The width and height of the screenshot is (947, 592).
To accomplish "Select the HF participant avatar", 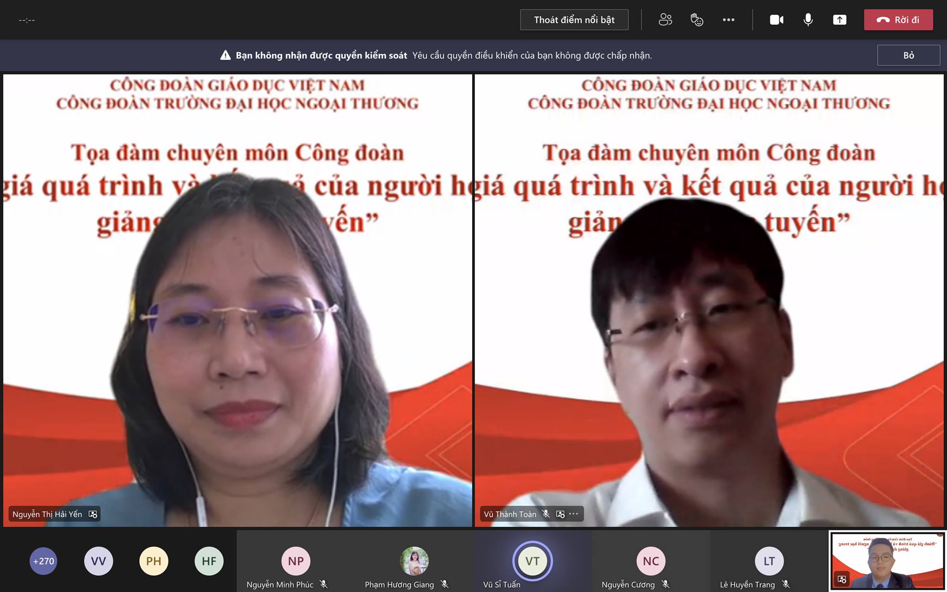I will (x=209, y=561).
